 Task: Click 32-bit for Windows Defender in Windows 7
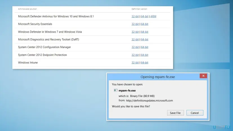[x=135, y=32]
